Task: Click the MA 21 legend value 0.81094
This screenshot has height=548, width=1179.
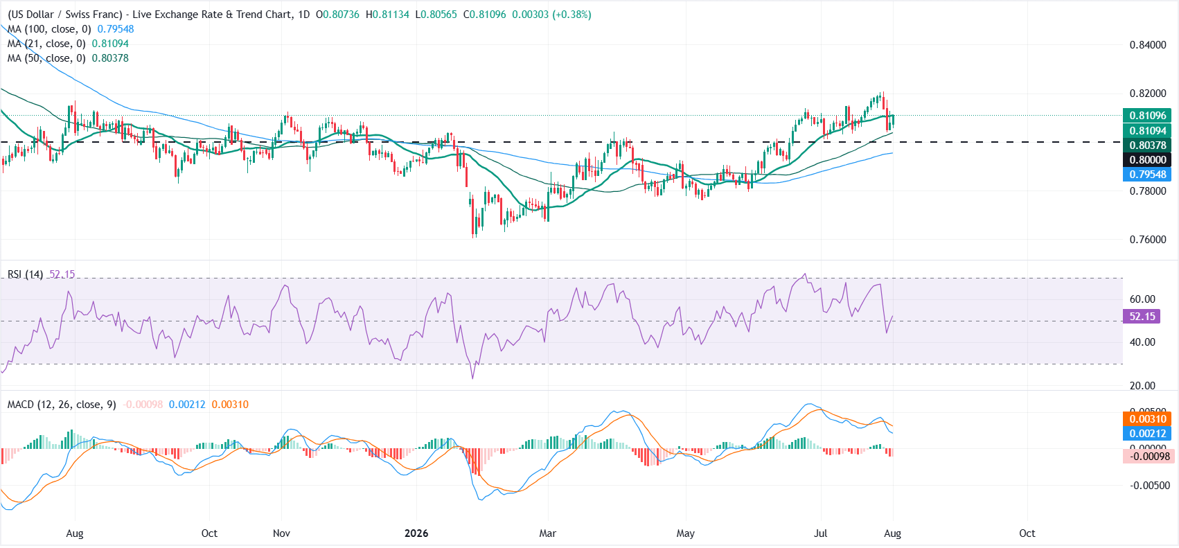Action: (110, 44)
